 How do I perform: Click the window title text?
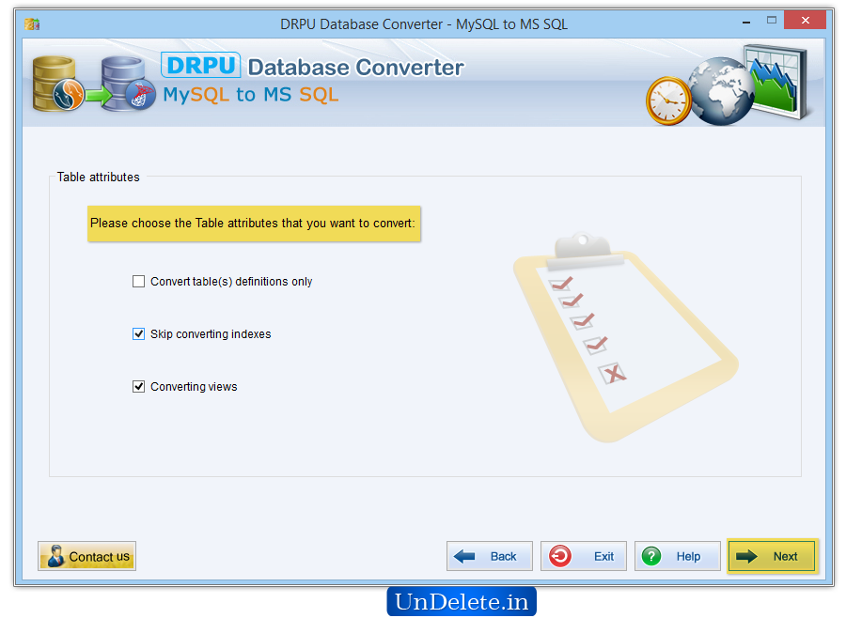(x=424, y=24)
